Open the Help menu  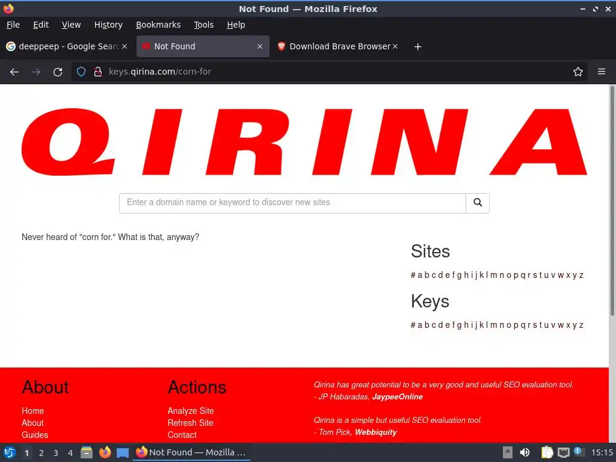click(236, 25)
